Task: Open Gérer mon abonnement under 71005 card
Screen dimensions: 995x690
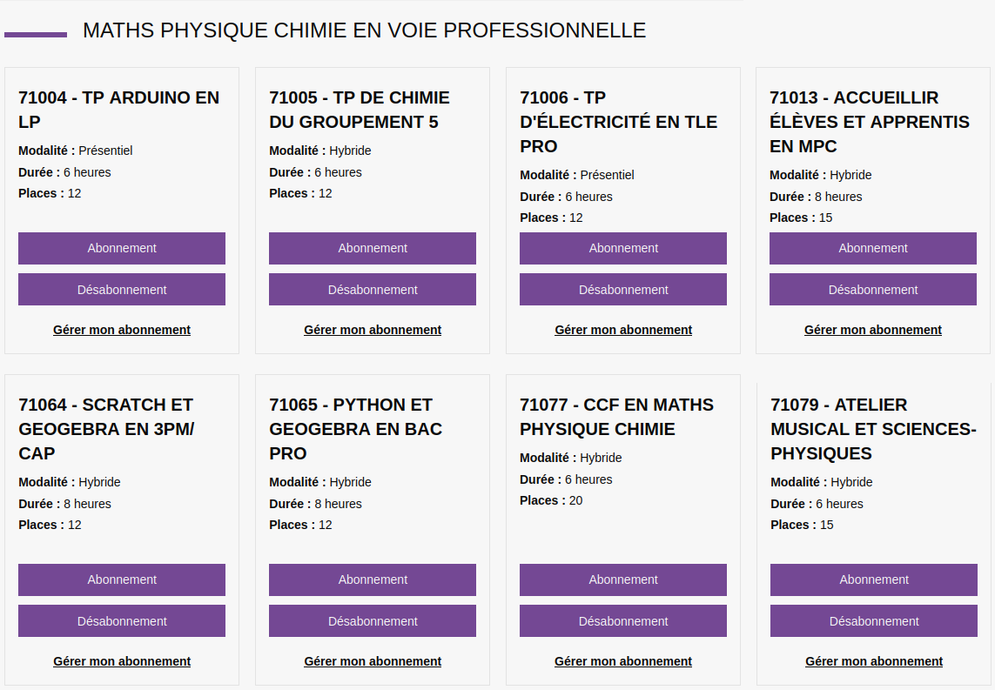Action: pyautogui.click(x=373, y=330)
